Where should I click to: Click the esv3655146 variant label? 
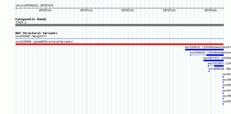(220, 69)
